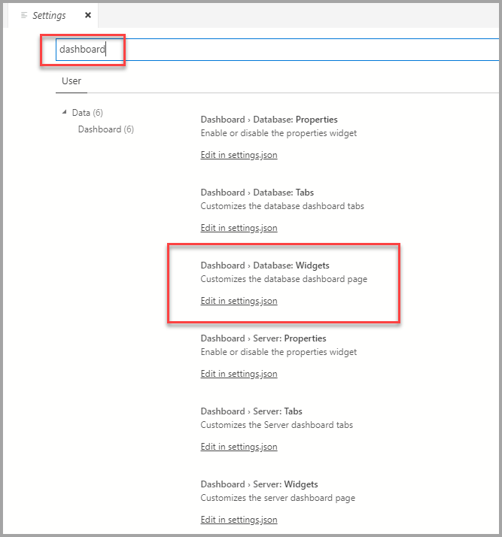Select the Dashboard Server: Tabs setting title
The image size is (502, 537).
251,411
